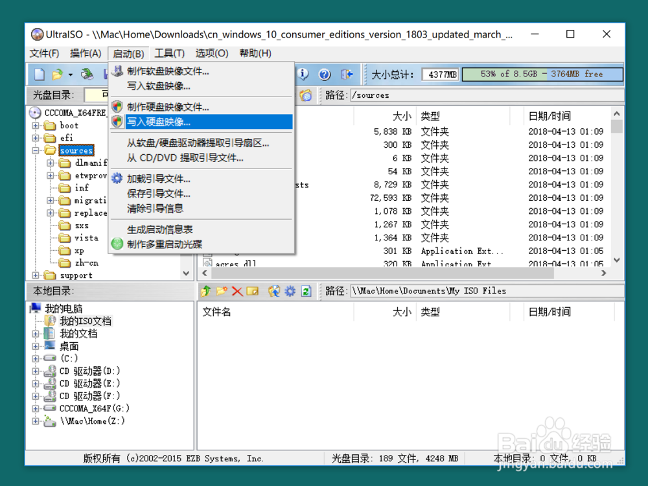Image resolution: width=648 pixels, height=486 pixels.
Task: Click the New file toolbar icon
Action: pos(40,75)
